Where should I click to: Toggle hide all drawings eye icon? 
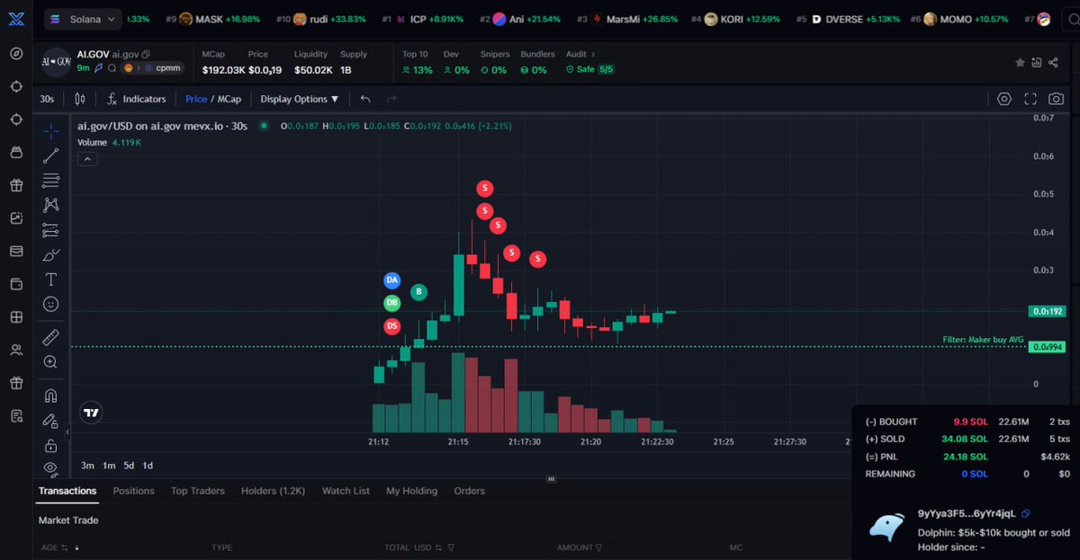point(51,468)
